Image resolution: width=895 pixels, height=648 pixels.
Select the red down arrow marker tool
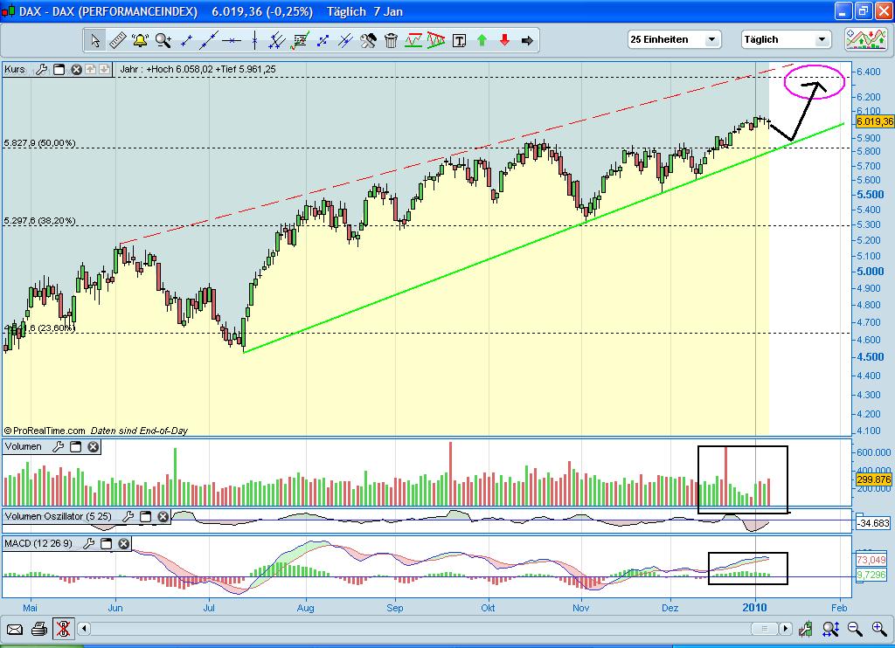[x=504, y=39]
